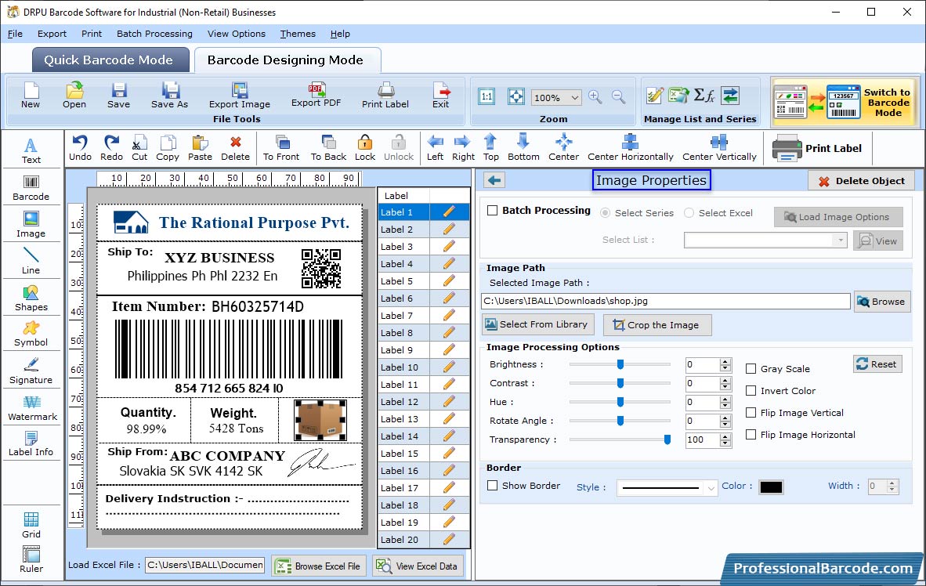Exit the application via toolbar
The height and width of the screenshot is (586, 926).
click(440, 96)
